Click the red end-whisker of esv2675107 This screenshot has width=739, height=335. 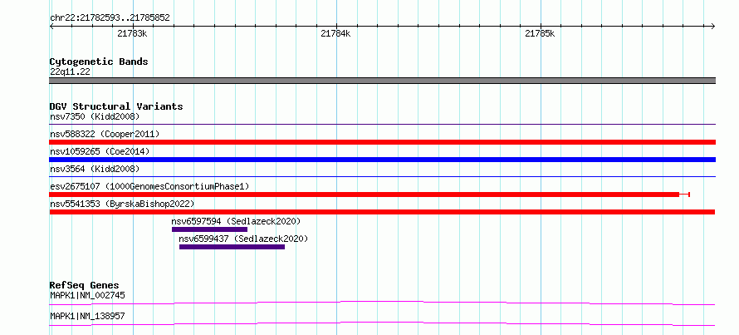(x=685, y=195)
